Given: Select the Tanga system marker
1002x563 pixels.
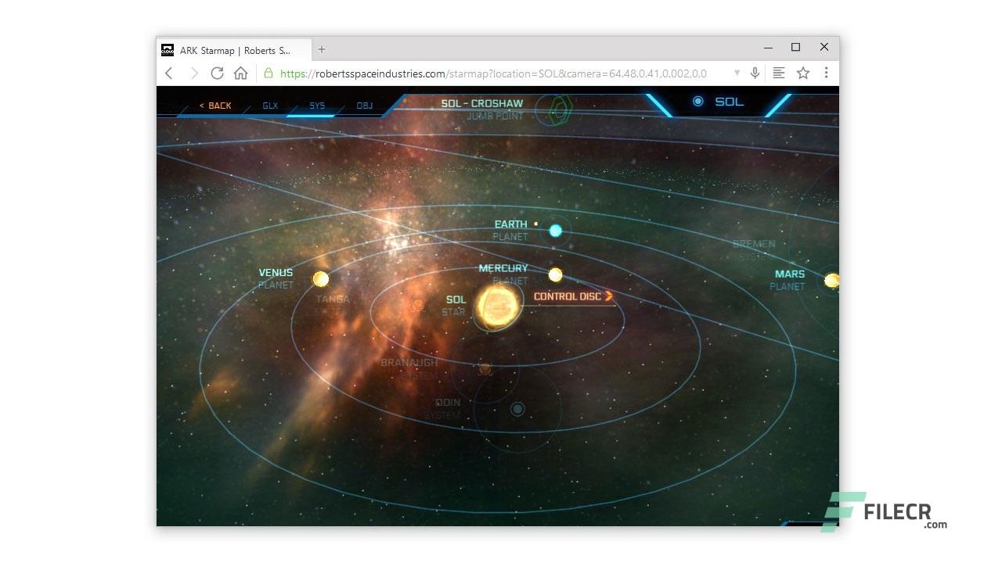Looking at the screenshot, I should click(x=417, y=305).
